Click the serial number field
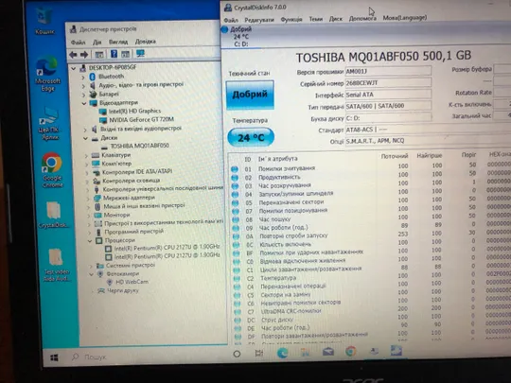The width and height of the screenshot is (511, 383). tap(388, 82)
